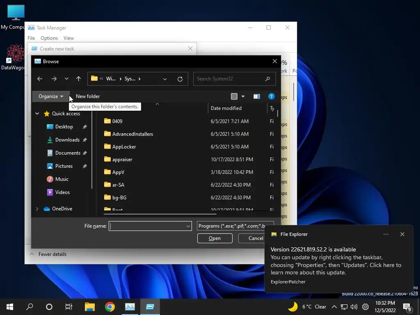Open Downloads from Quick access
The image size is (420, 315).
tap(67, 140)
